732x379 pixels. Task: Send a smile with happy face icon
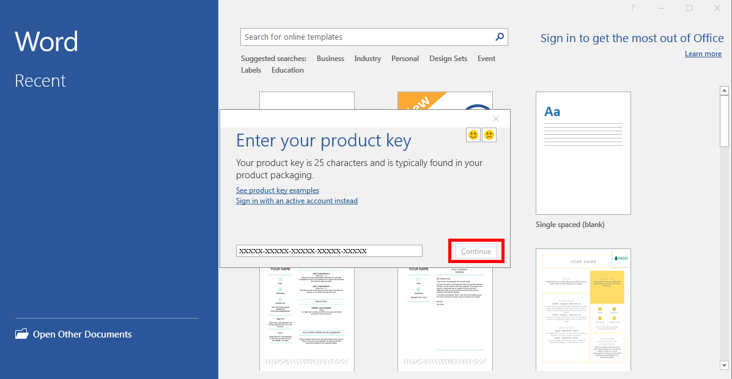pos(473,135)
